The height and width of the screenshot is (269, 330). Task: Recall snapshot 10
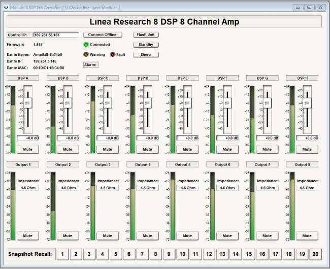coord(182,254)
